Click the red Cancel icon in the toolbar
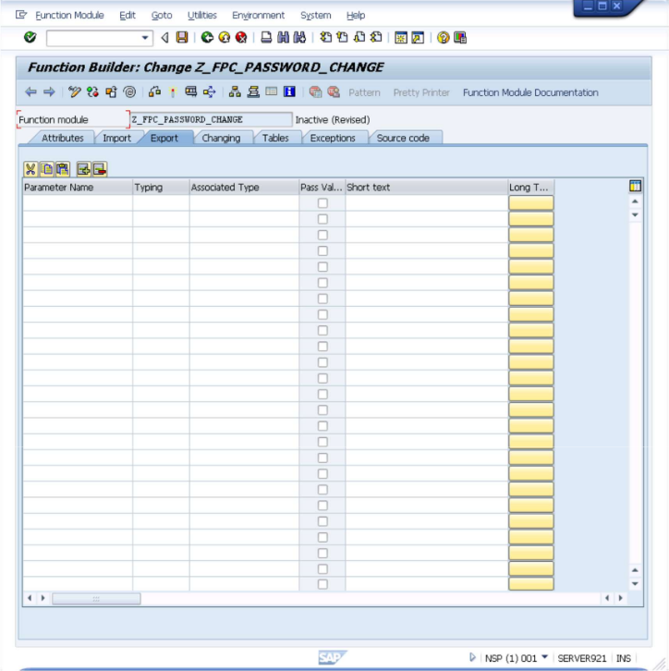 click(241, 38)
